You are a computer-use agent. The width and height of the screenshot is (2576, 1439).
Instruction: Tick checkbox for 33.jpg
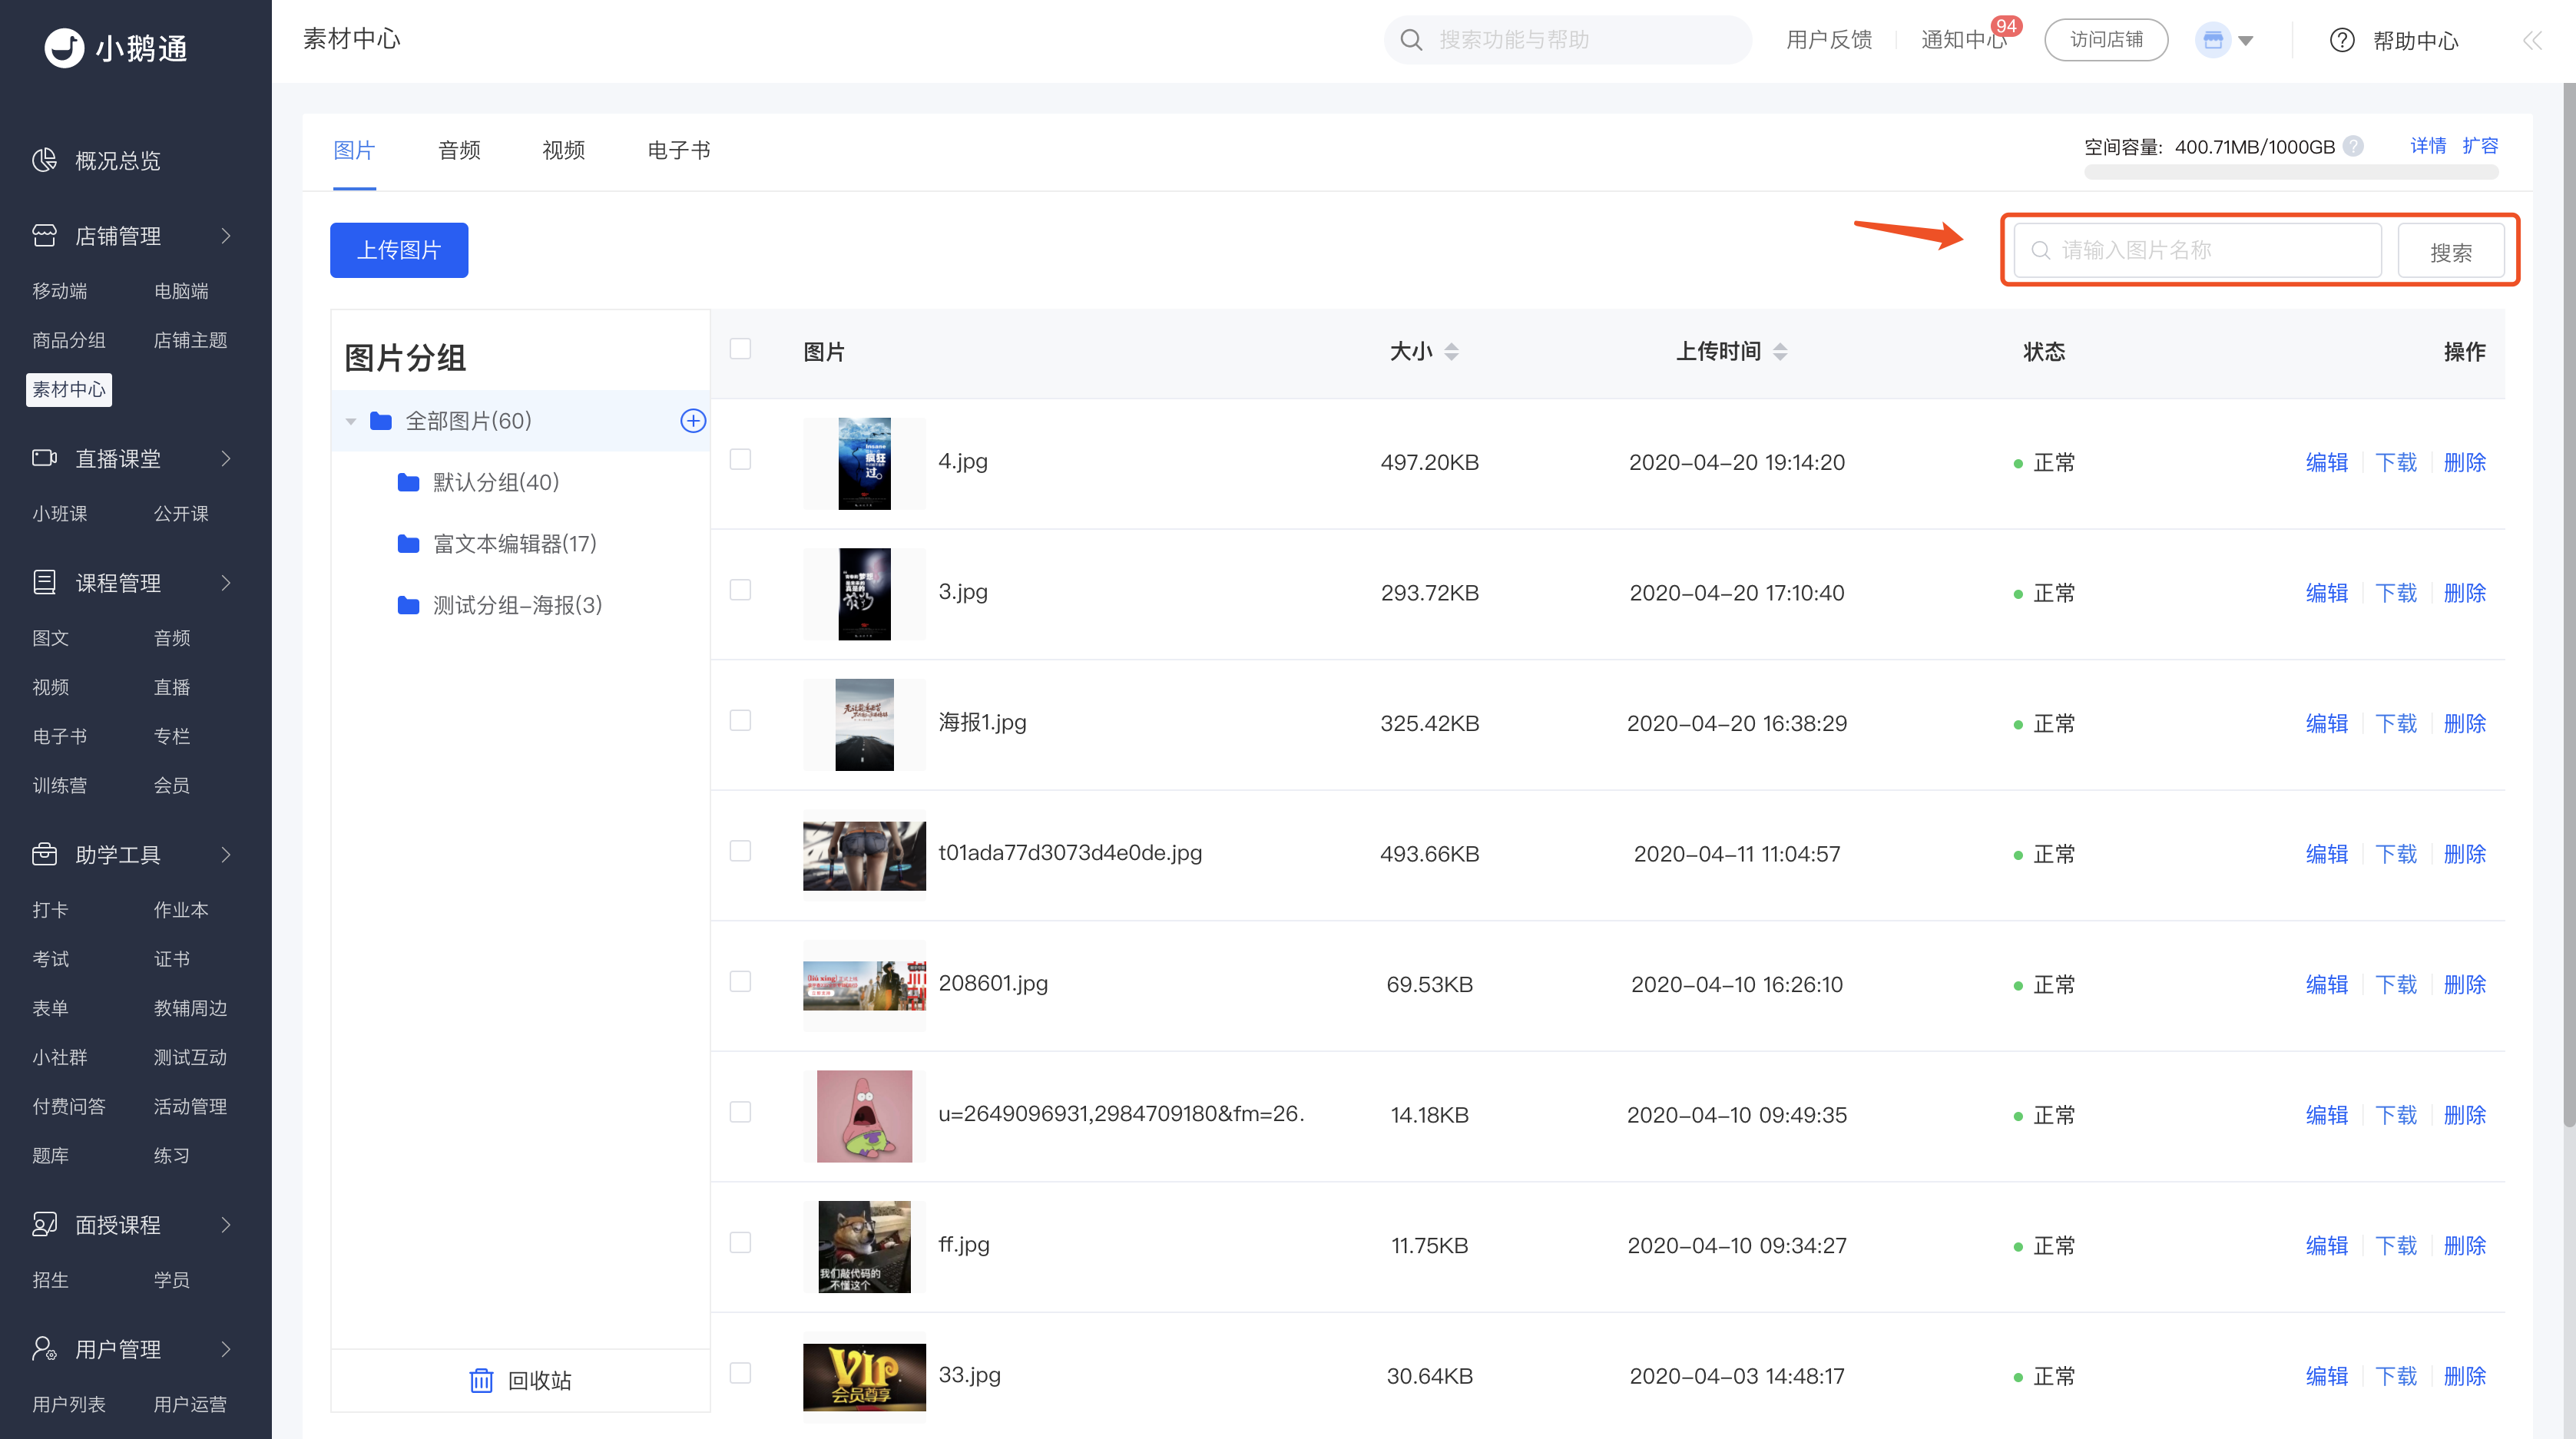click(740, 1373)
